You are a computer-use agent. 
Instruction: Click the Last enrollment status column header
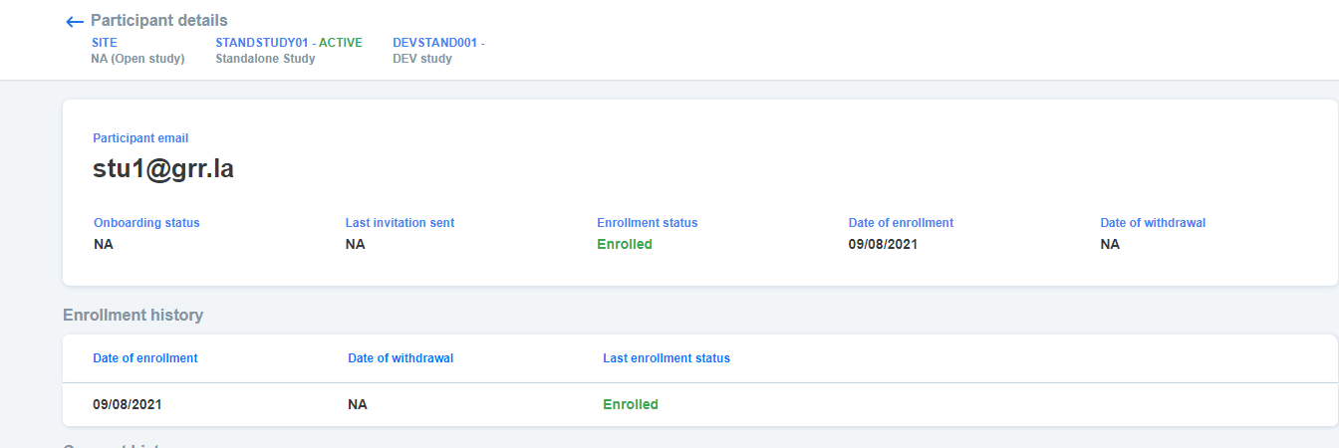(667, 358)
